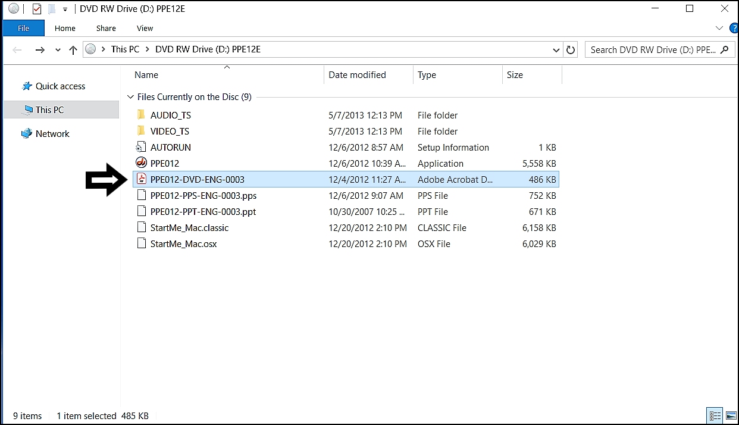The height and width of the screenshot is (425, 739).
Task: Click the 5,558 KB size value
Action: coord(538,164)
